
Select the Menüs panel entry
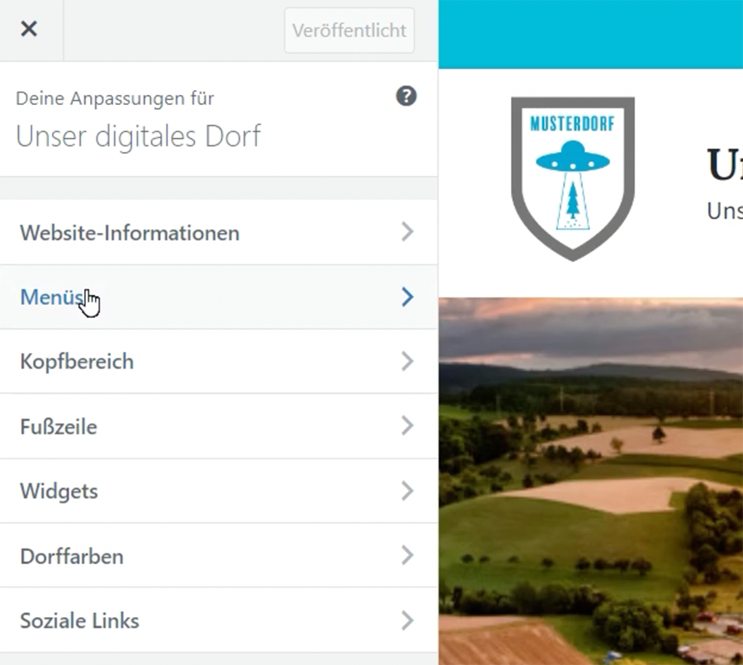click(51, 297)
